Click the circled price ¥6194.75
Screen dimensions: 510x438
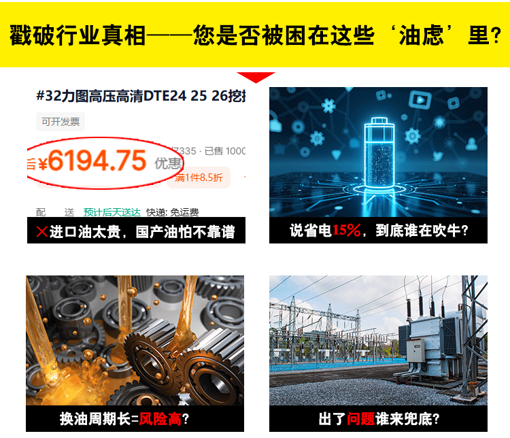tap(92, 161)
